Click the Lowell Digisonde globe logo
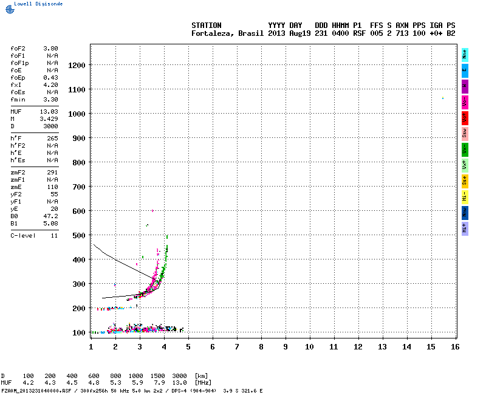This screenshot has width=486, height=395. pyautogui.click(x=10, y=9)
